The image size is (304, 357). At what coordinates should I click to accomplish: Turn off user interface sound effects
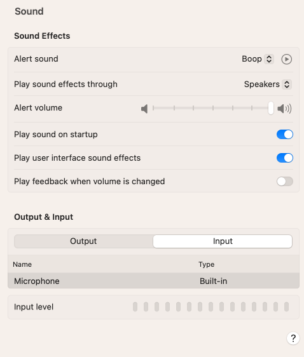coord(285,158)
